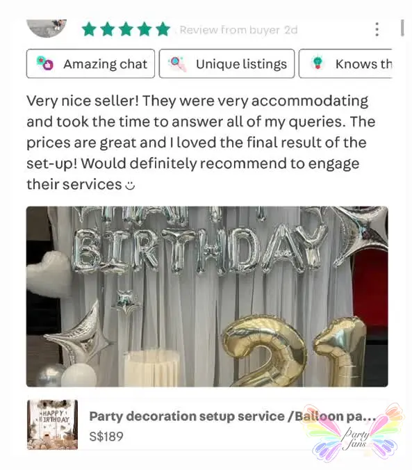Click the Amazing chat badge icon
Viewport: 412px width, 470px height.
coord(45,63)
